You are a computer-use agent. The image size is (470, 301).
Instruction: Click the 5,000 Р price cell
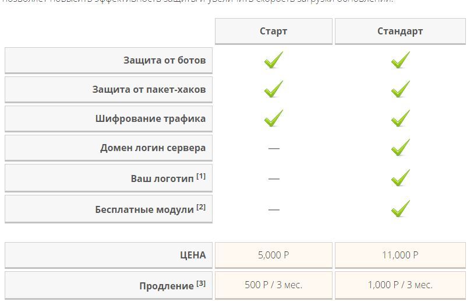273,255
